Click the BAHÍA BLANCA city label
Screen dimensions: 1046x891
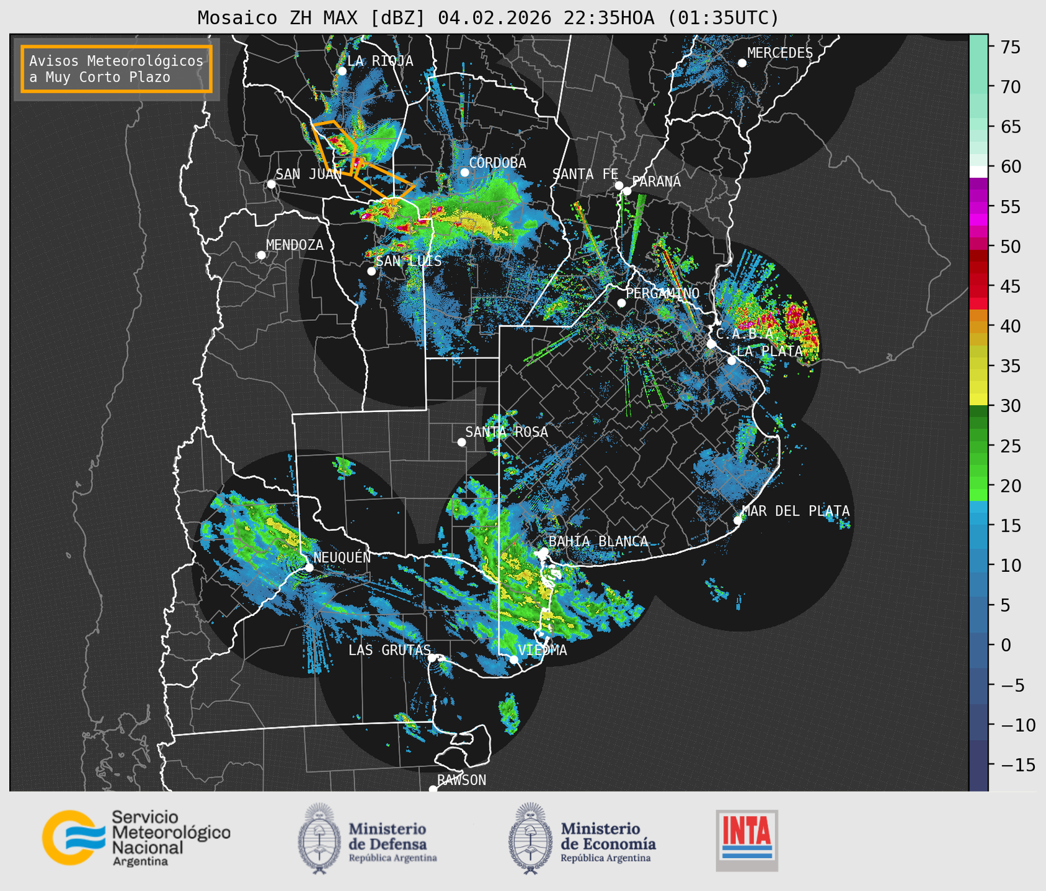pos(598,542)
